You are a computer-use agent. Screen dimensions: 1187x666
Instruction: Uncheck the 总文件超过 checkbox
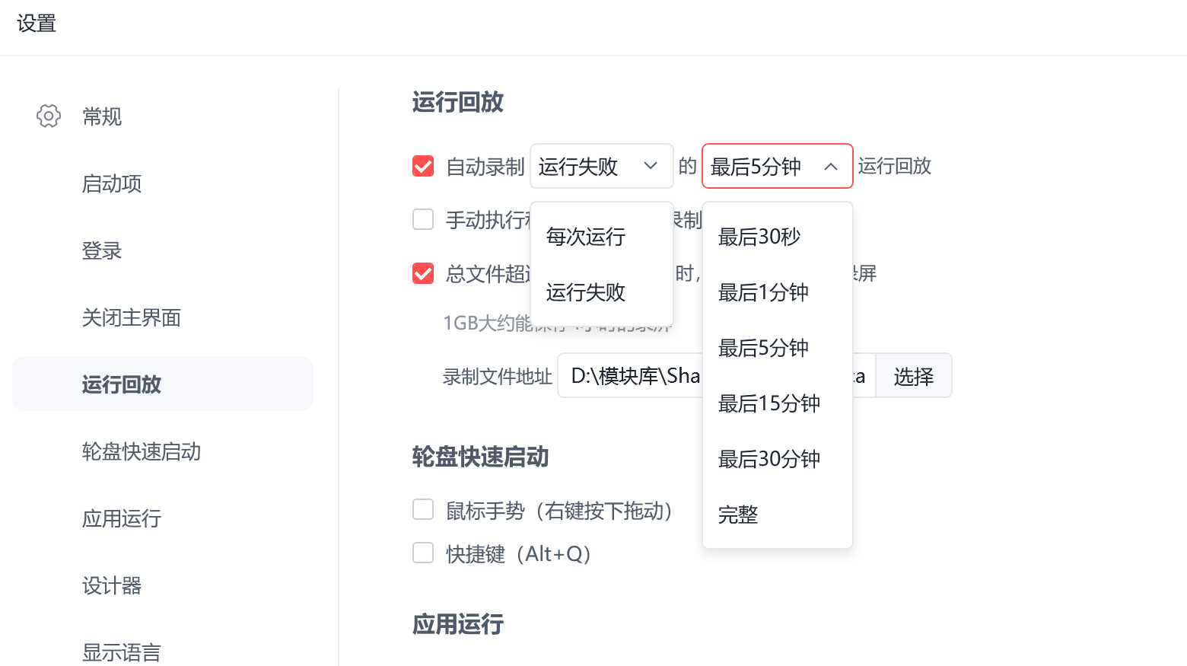pyautogui.click(x=423, y=273)
